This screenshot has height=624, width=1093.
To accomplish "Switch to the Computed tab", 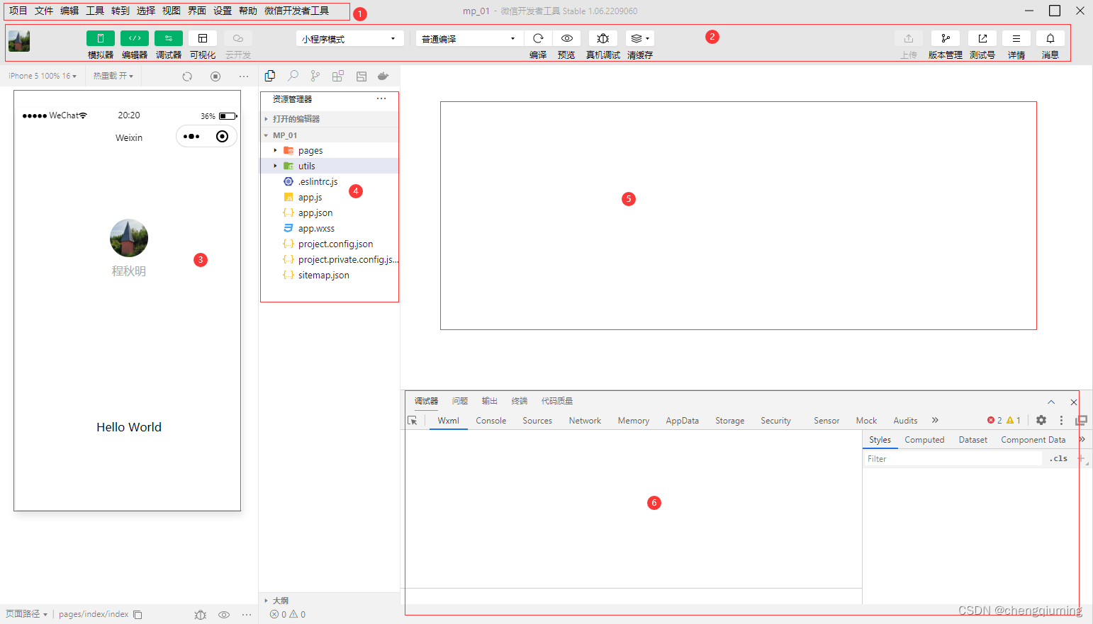I will tap(924, 440).
